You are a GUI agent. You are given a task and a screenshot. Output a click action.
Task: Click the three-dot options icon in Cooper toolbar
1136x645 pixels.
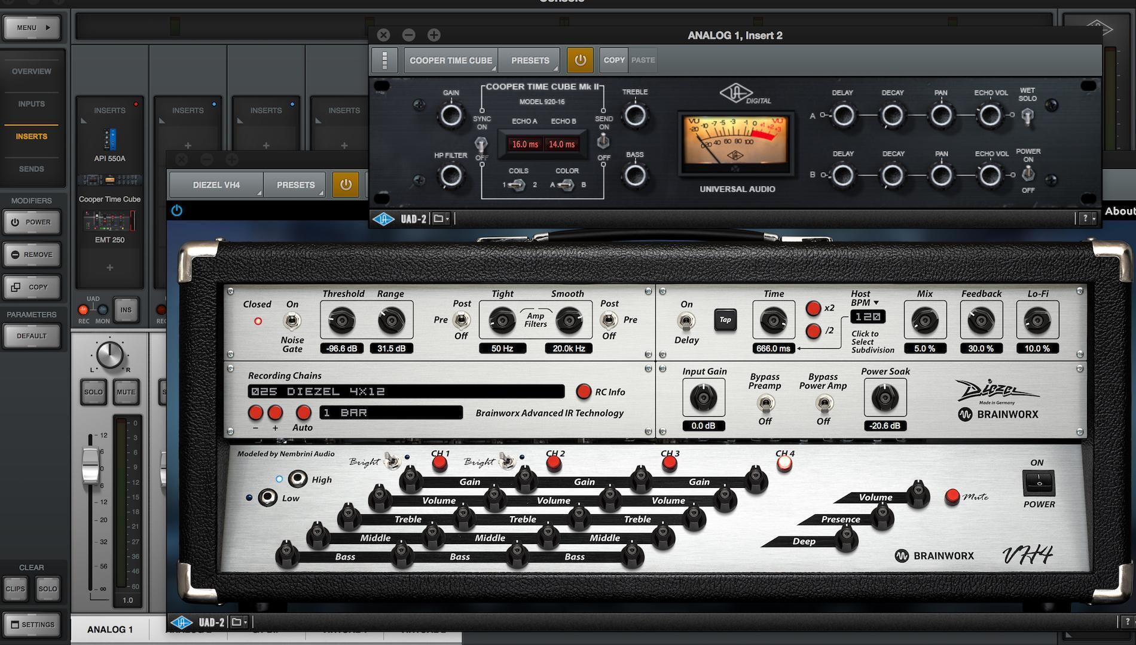coord(384,60)
